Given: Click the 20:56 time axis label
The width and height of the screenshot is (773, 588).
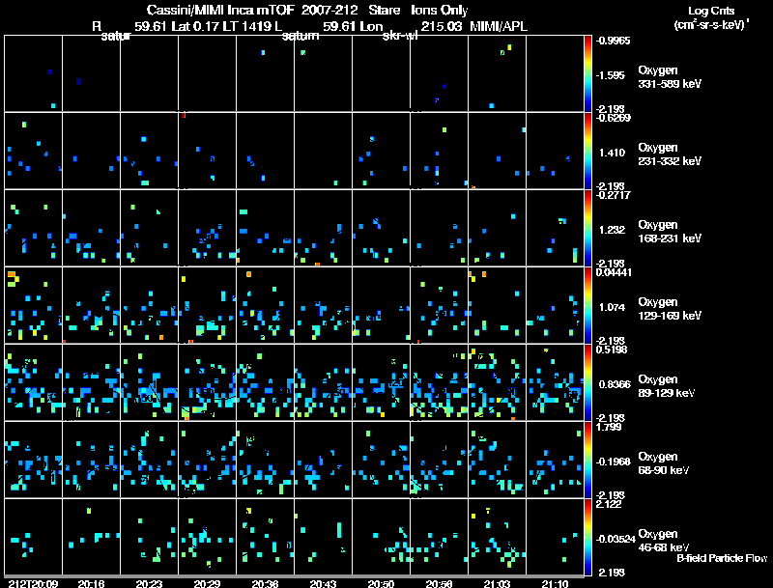Looking at the screenshot, I should 439,583.
